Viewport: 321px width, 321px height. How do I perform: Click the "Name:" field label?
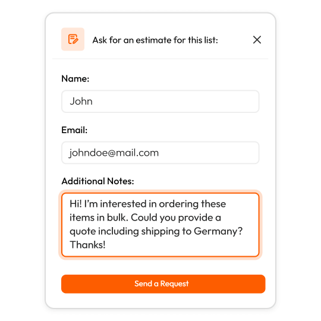click(x=75, y=78)
